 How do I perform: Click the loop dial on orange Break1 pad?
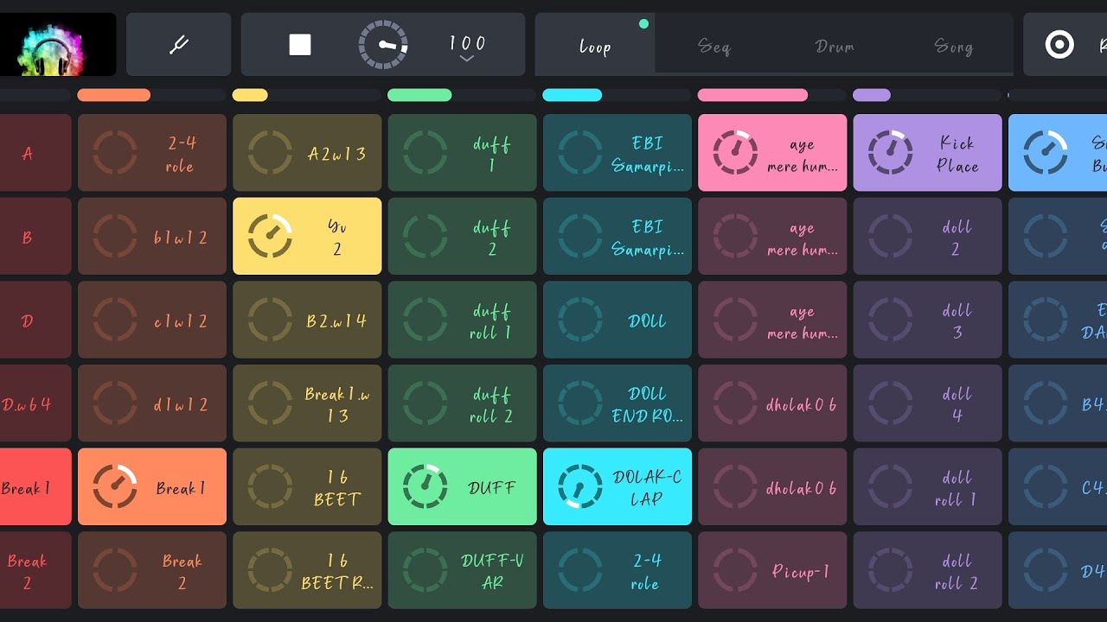click(x=115, y=486)
